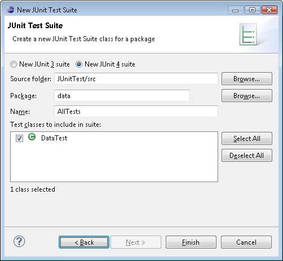Select New JUnit 4 suite radio button
The width and height of the screenshot is (283, 261).
click(x=79, y=64)
